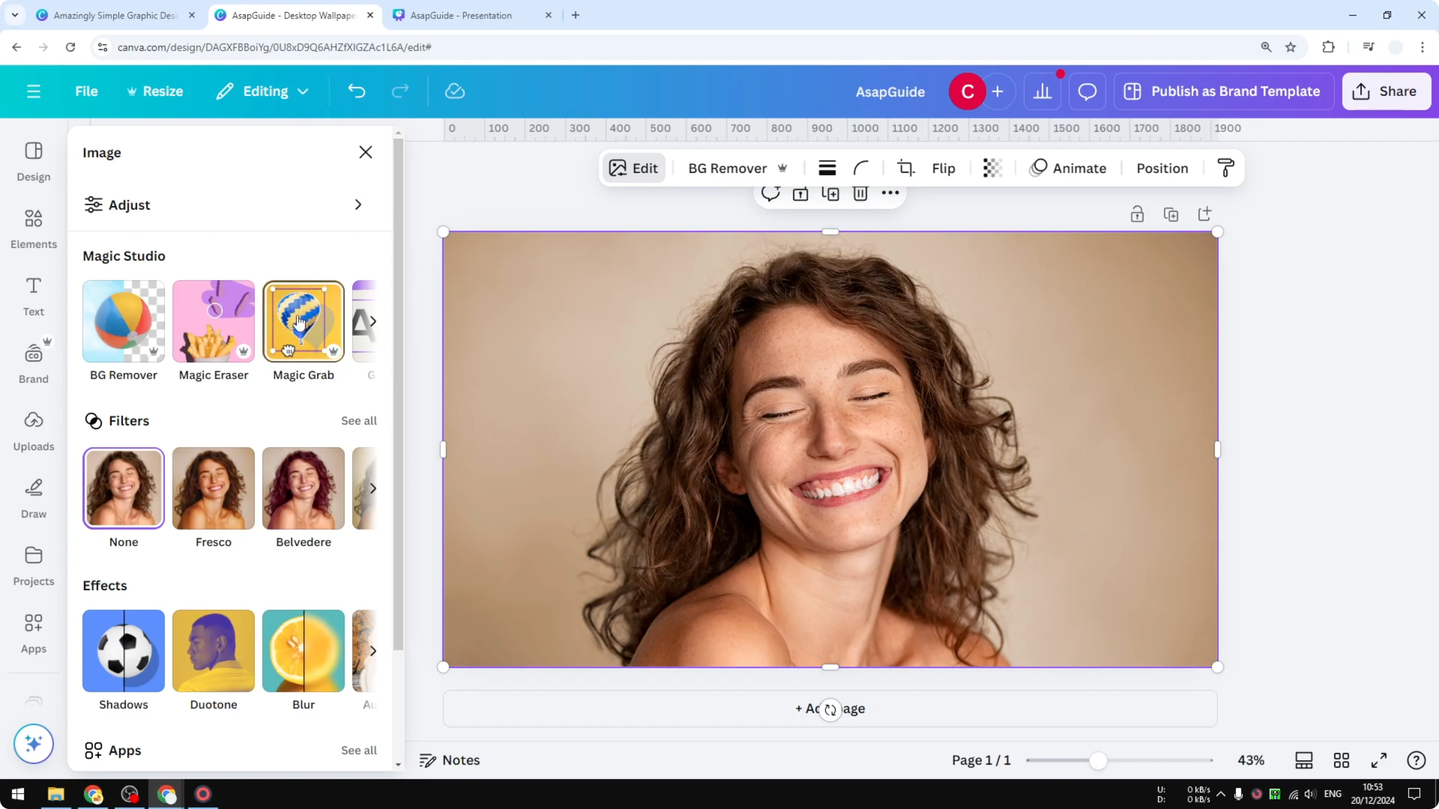Toggle full screen presenter view

1379,760
